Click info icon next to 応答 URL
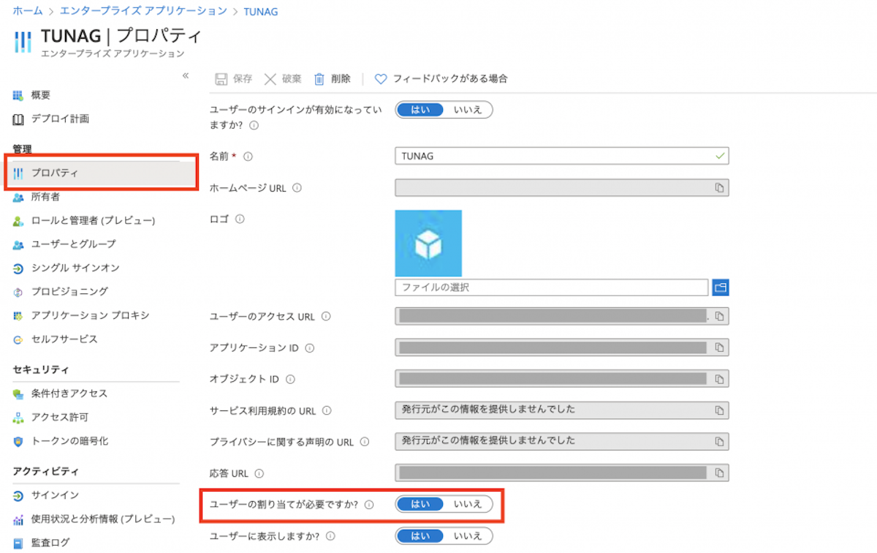 tap(259, 473)
